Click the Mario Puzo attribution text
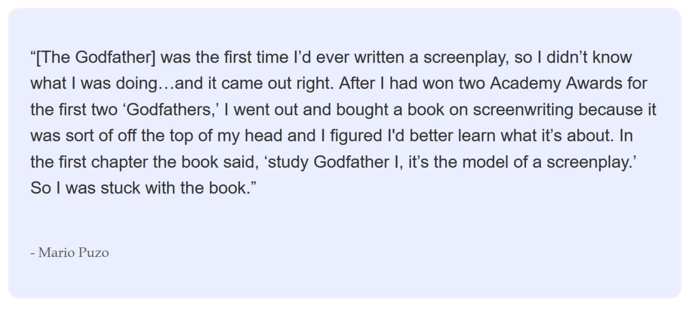The height and width of the screenshot is (313, 695). pos(69,253)
